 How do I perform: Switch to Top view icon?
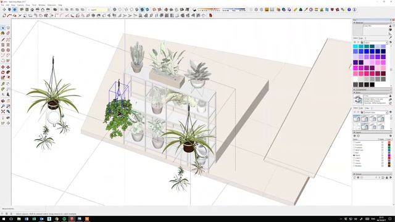tap(27, 10)
